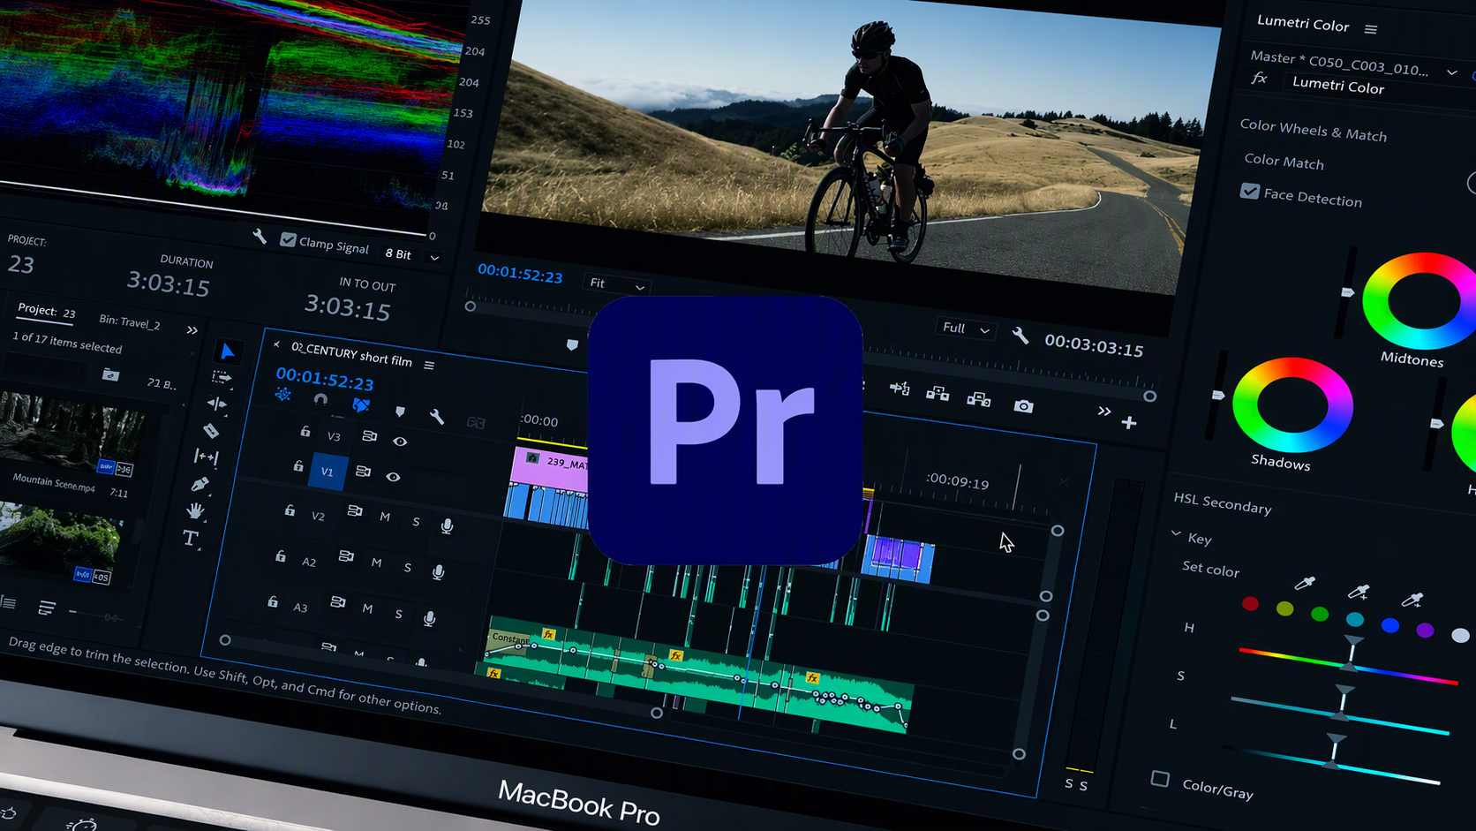Select the Set color eyedropper
The height and width of the screenshot is (831, 1476).
[1305, 583]
